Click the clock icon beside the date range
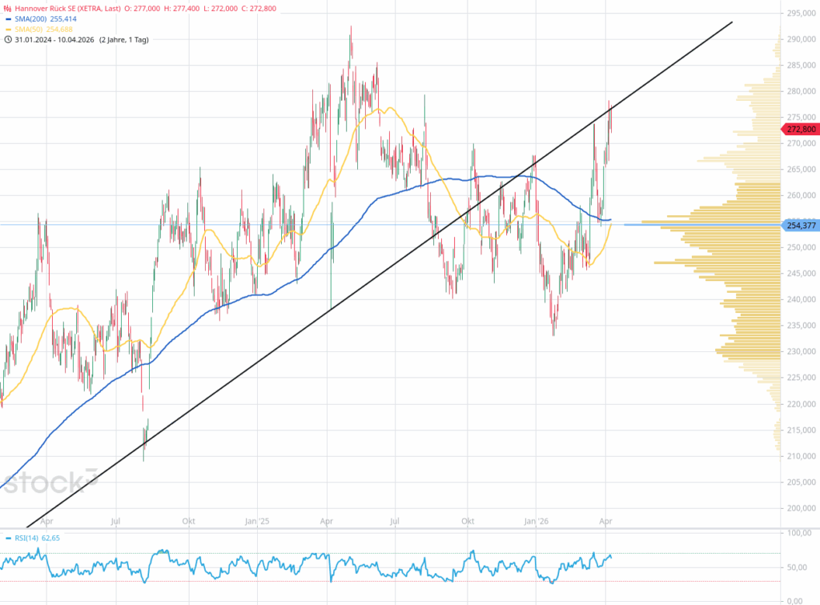 6,39
